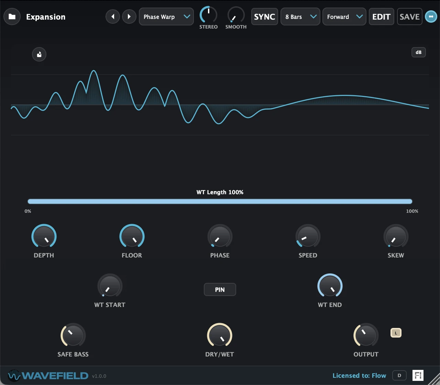Toggle the dB display mode
The height and width of the screenshot is (385, 440).
point(418,52)
